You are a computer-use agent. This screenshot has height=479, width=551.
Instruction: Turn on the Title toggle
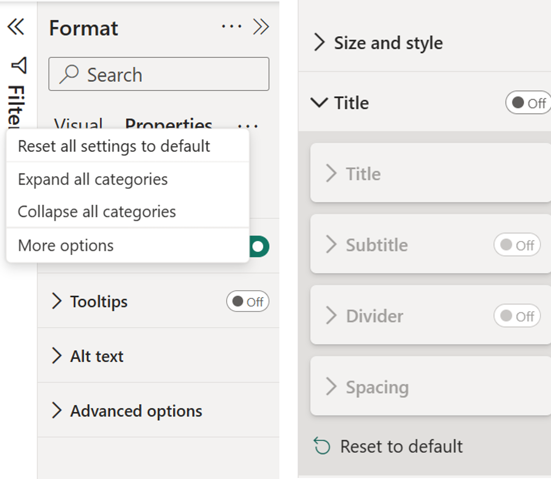tap(528, 103)
